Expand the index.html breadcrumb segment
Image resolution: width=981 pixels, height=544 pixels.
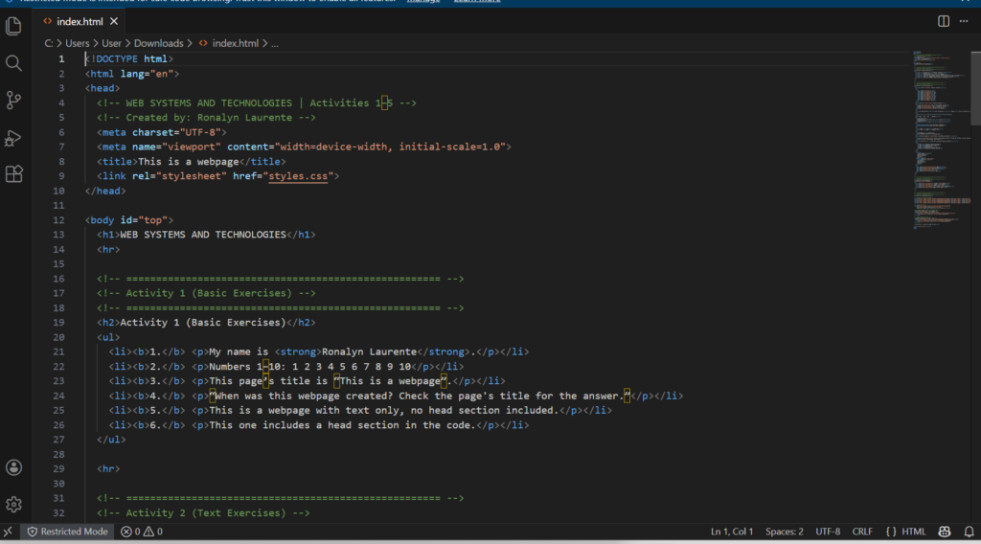tap(235, 43)
